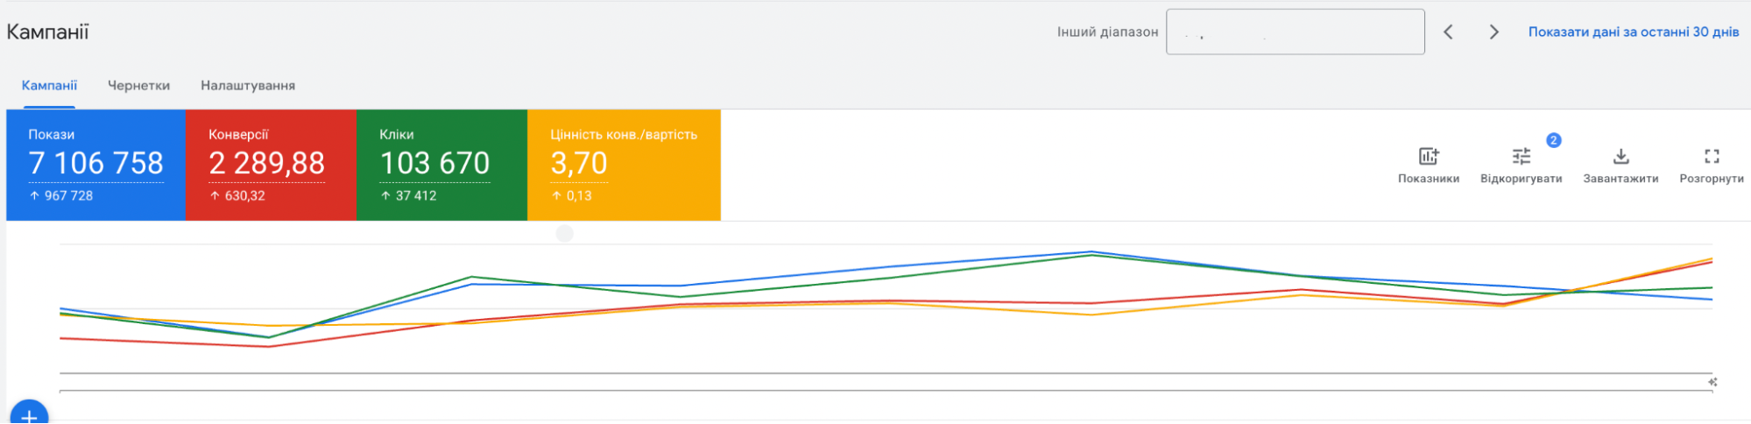Toggle the green Кліки metric card
Screen dimensions: 1751x424
(441, 165)
